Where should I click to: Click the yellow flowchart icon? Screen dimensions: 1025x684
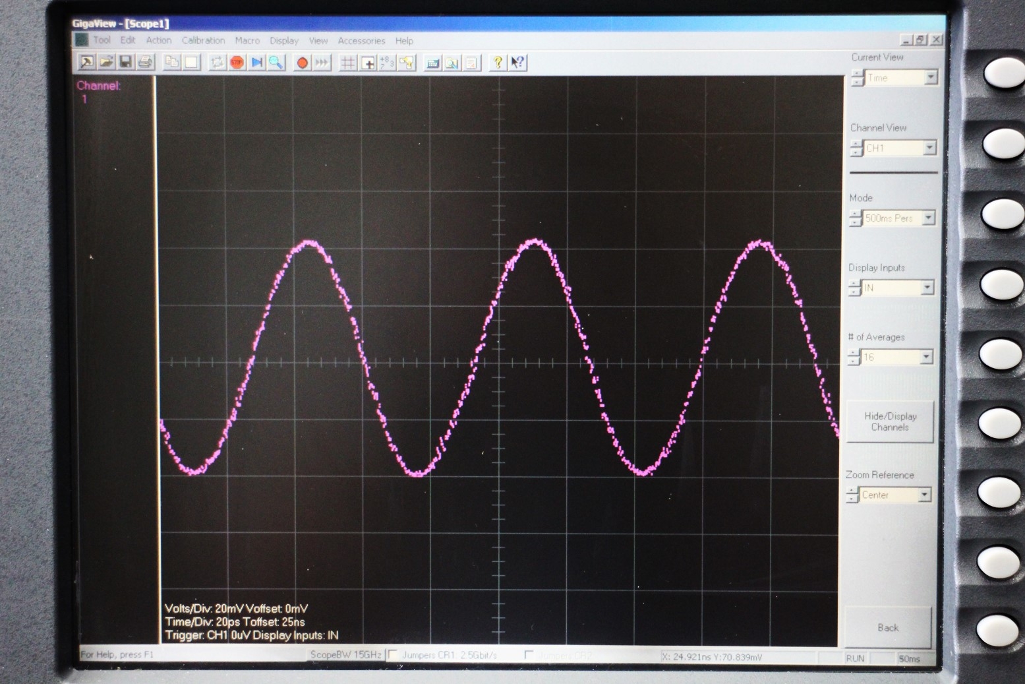click(407, 63)
